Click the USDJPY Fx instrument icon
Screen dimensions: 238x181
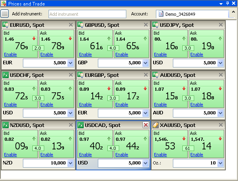[x=156, y=25]
